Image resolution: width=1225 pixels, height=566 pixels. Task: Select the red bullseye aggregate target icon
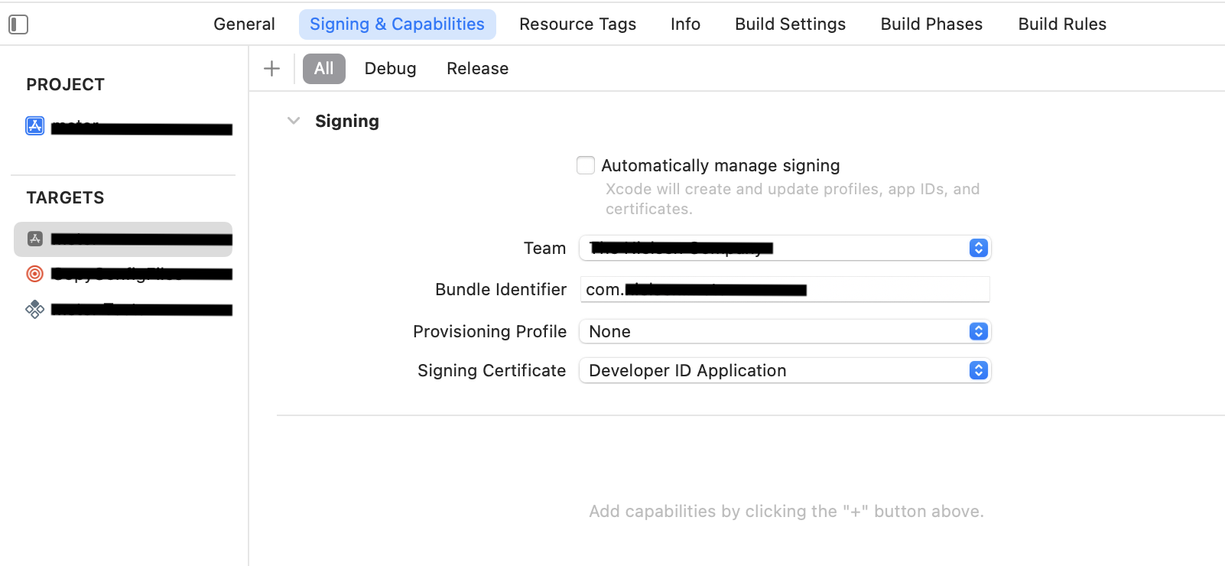[x=35, y=274]
